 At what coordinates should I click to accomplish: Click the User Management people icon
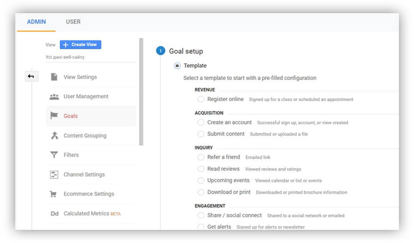[x=54, y=96]
